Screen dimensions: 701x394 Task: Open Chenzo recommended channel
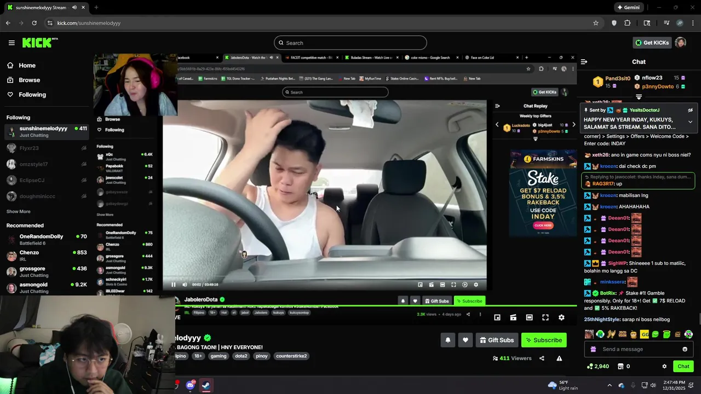(47, 256)
